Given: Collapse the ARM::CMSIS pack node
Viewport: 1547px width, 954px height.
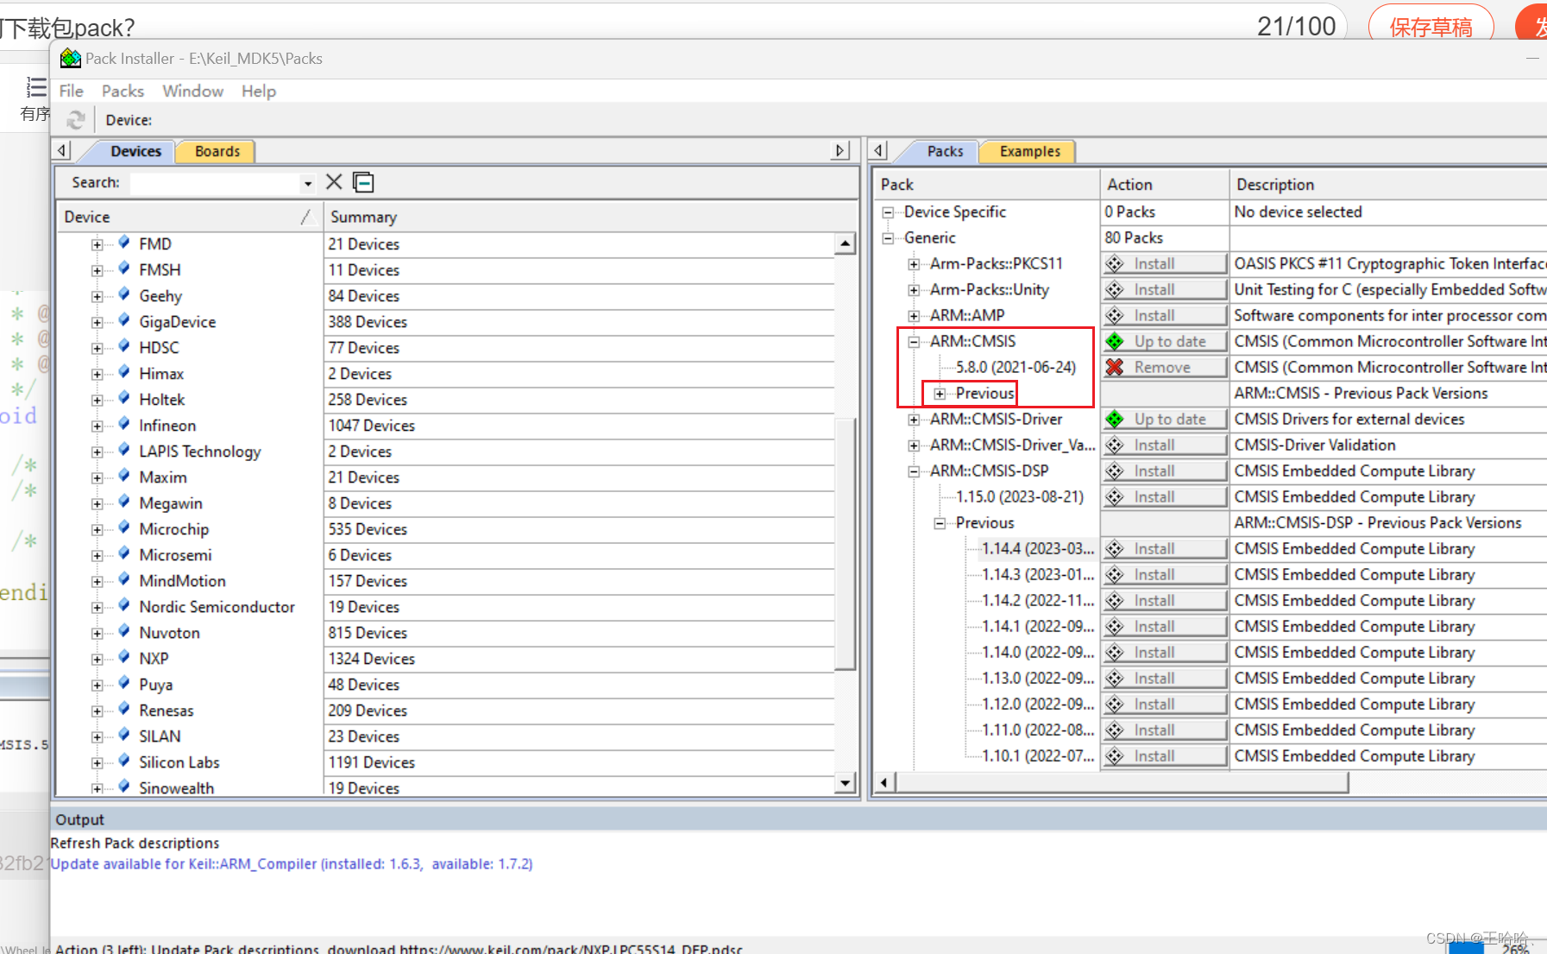Looking at the screenshot, I should pos(914,341).
